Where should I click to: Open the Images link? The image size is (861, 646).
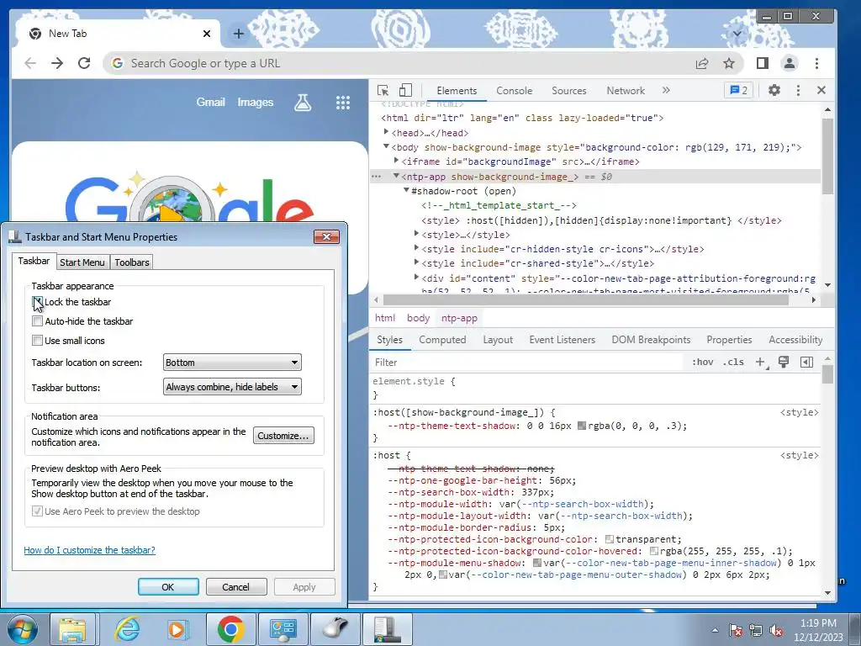tap(256, 102)
